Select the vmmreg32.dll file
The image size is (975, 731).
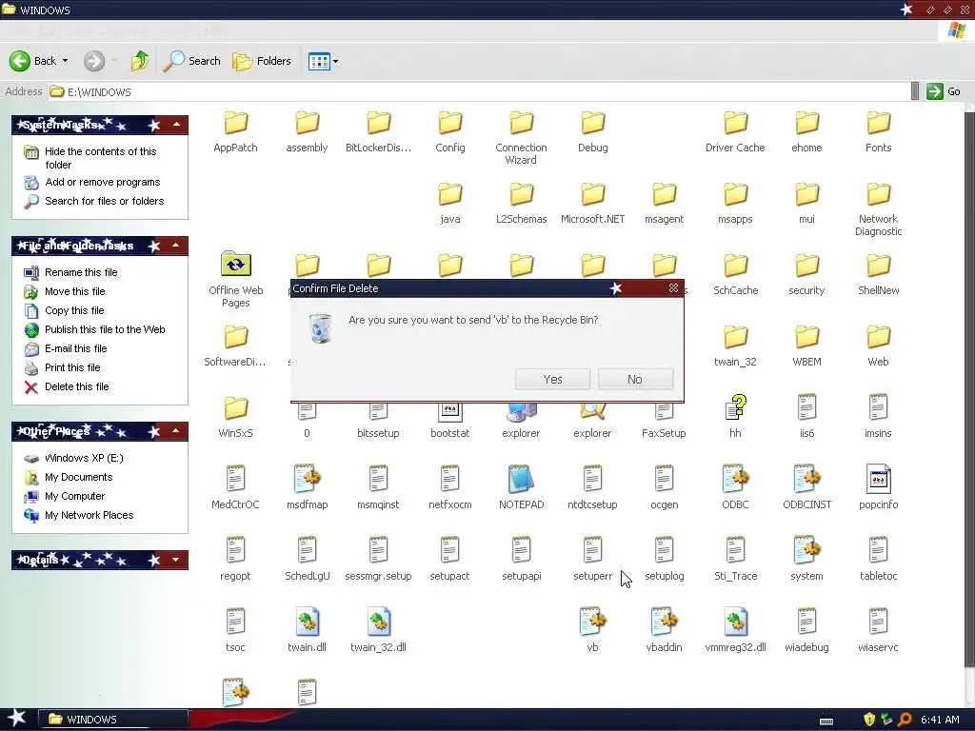click(735, 631)
